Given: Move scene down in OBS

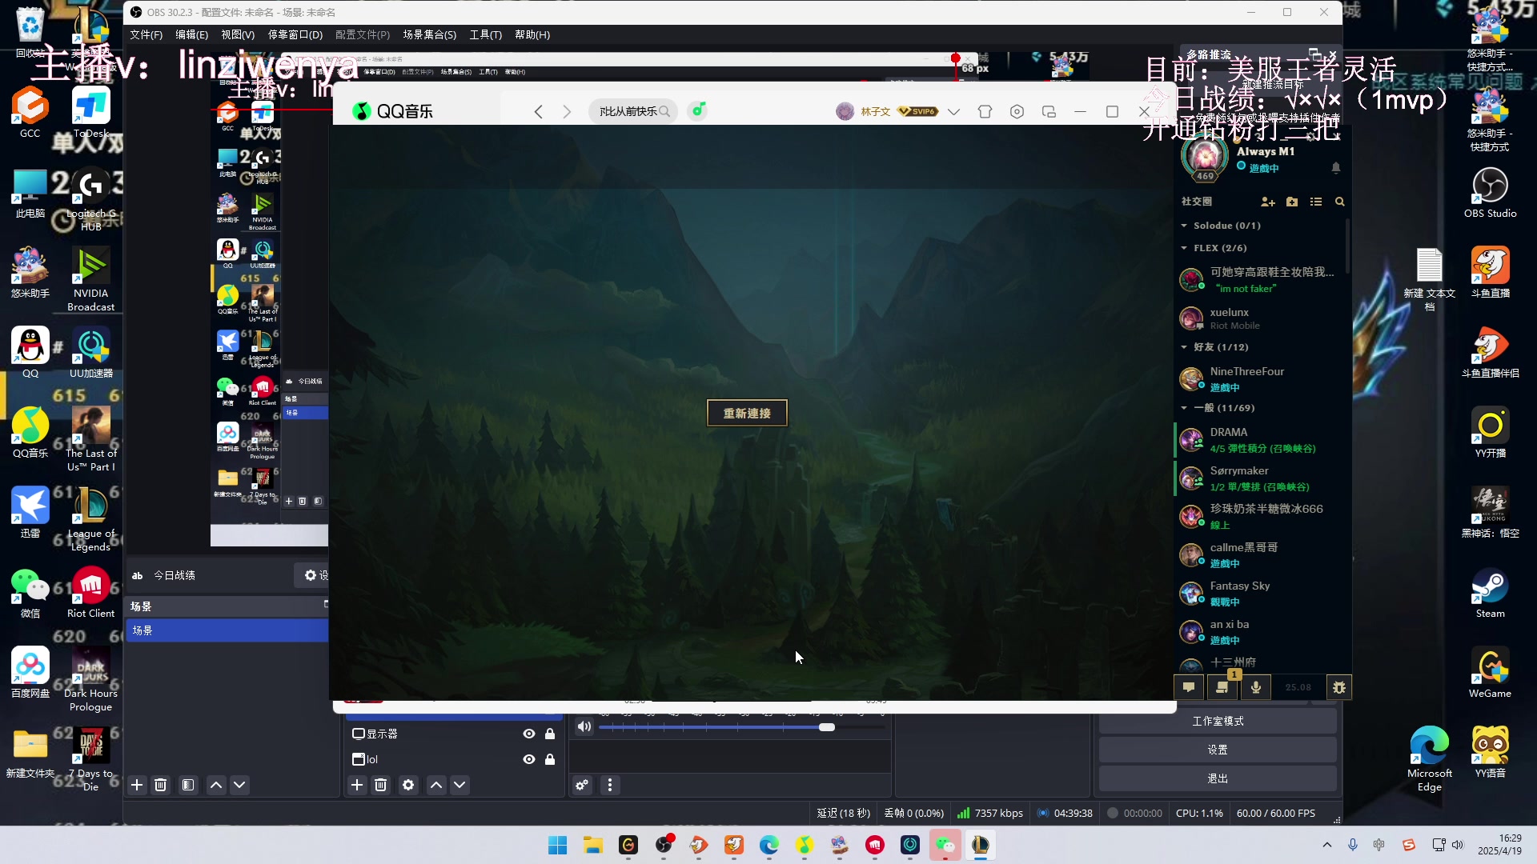Looking at the screenshot, I should [x=239, y=786].
